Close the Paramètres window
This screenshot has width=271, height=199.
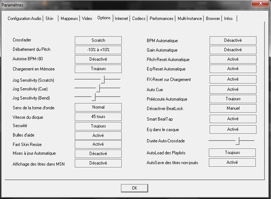pos(260,4)
